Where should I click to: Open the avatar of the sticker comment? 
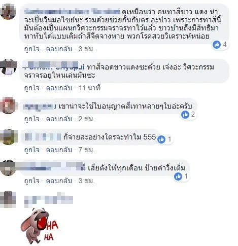[8, 199]
